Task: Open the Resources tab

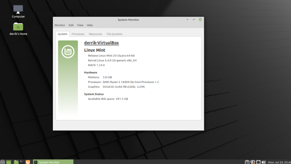Action: click(x=95, y=34)
